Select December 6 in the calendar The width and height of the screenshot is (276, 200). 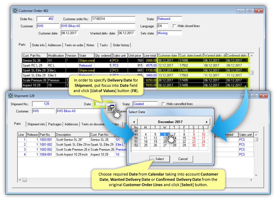[165, 135]
